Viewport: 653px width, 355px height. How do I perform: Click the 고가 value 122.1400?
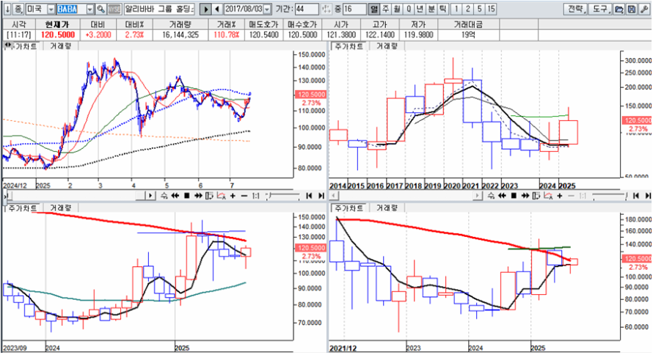[x=379, y=35]
